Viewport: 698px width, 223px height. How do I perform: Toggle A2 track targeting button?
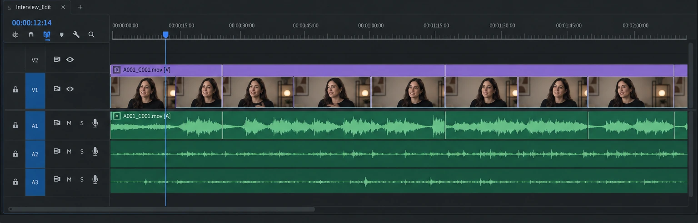click(x=35, y=154)
